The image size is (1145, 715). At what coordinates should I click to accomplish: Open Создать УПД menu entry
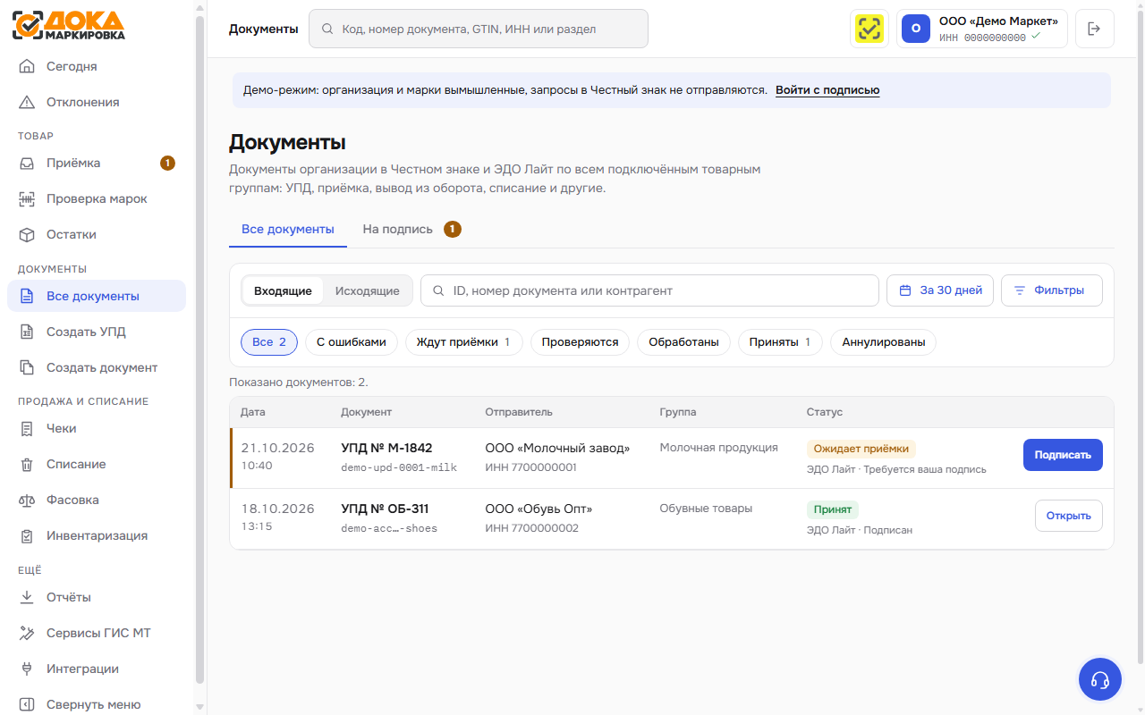tap(97, 332)
